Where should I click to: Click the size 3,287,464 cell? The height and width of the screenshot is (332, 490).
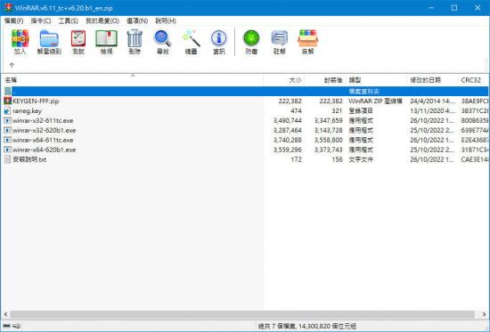288,130
